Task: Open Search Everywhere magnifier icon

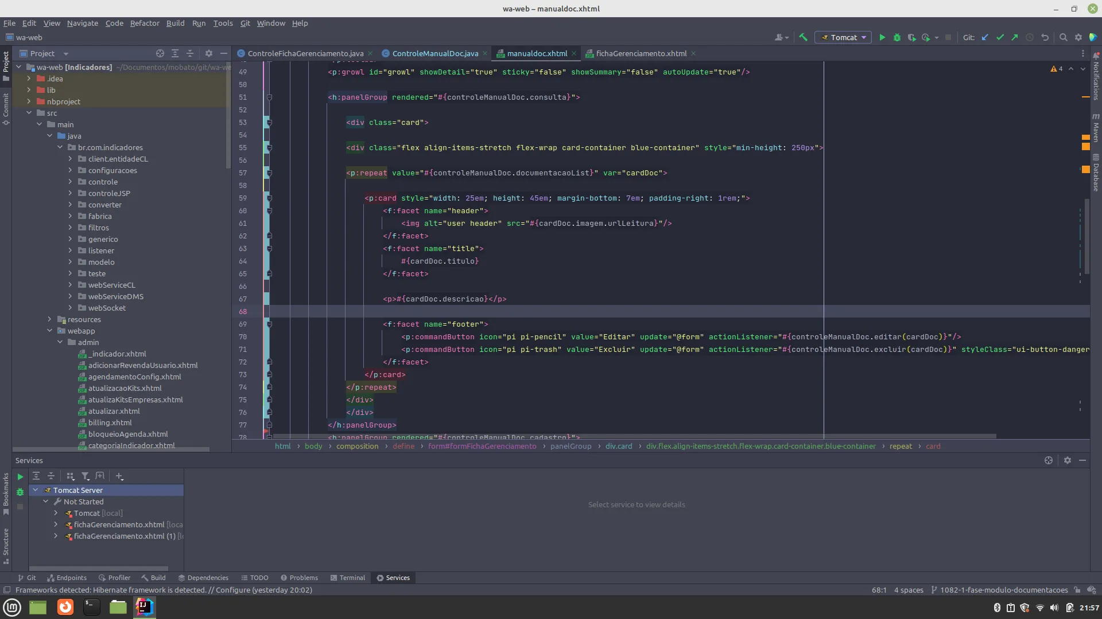Action: [x=1063, y=38]
